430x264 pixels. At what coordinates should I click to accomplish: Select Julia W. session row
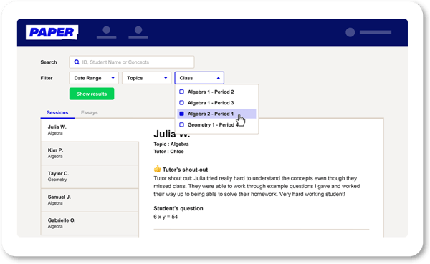90,130
